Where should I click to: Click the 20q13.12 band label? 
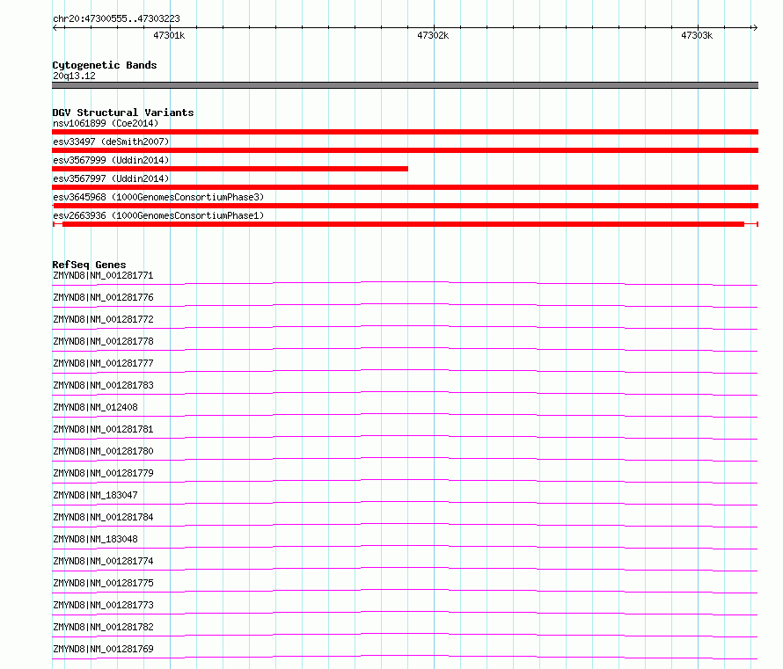74,76
